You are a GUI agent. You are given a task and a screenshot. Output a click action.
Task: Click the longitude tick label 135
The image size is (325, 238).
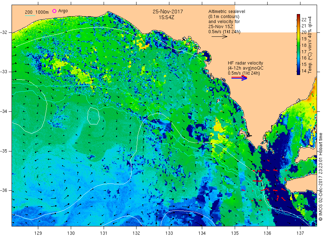click(x=235, y=233)
